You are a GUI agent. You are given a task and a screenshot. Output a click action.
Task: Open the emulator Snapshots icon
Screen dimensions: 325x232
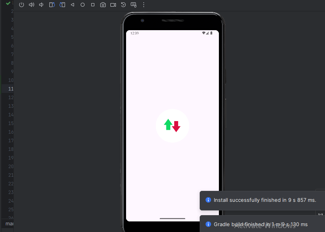coord(123,5)
